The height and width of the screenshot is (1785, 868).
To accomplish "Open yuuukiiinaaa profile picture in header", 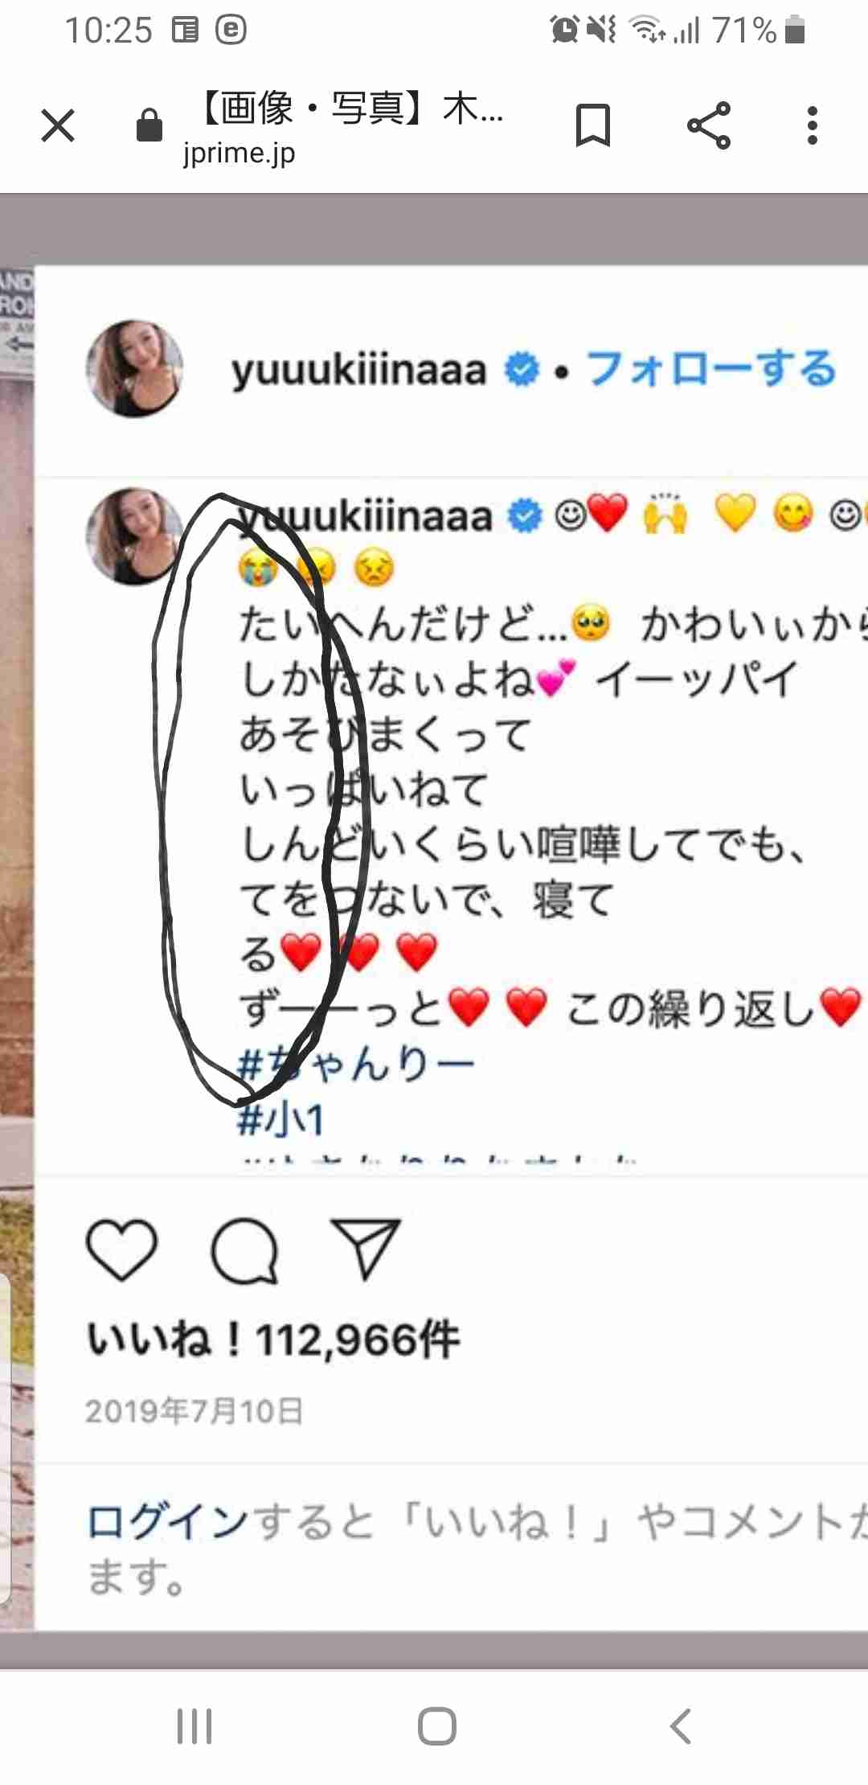I will (x=134, y=369).
